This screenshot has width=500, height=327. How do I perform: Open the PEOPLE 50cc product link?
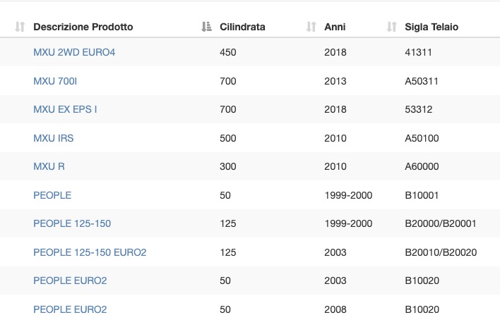point(52,195)
